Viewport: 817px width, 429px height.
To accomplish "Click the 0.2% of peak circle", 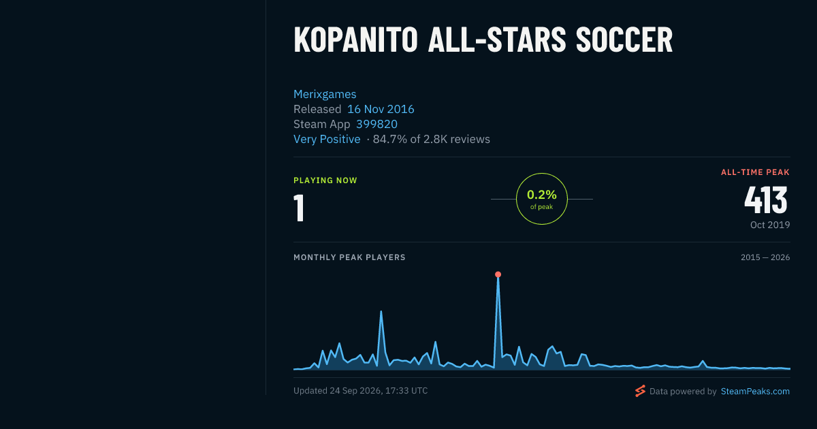I will 542,199.
